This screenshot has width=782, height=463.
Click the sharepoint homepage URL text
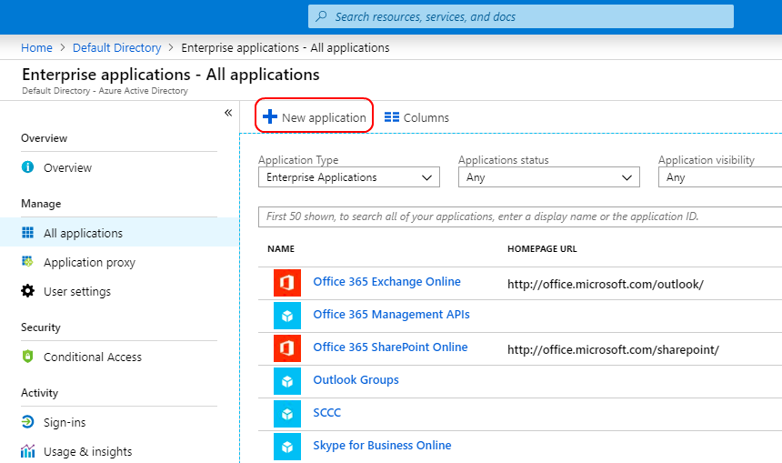point(613,349)
